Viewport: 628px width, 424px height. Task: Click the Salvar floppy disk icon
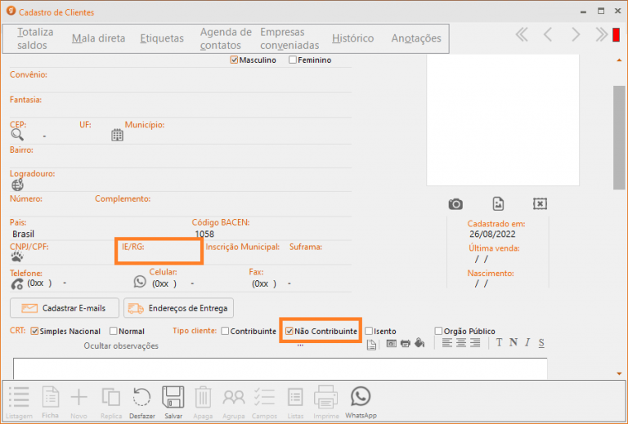click(x=173, y=398)
